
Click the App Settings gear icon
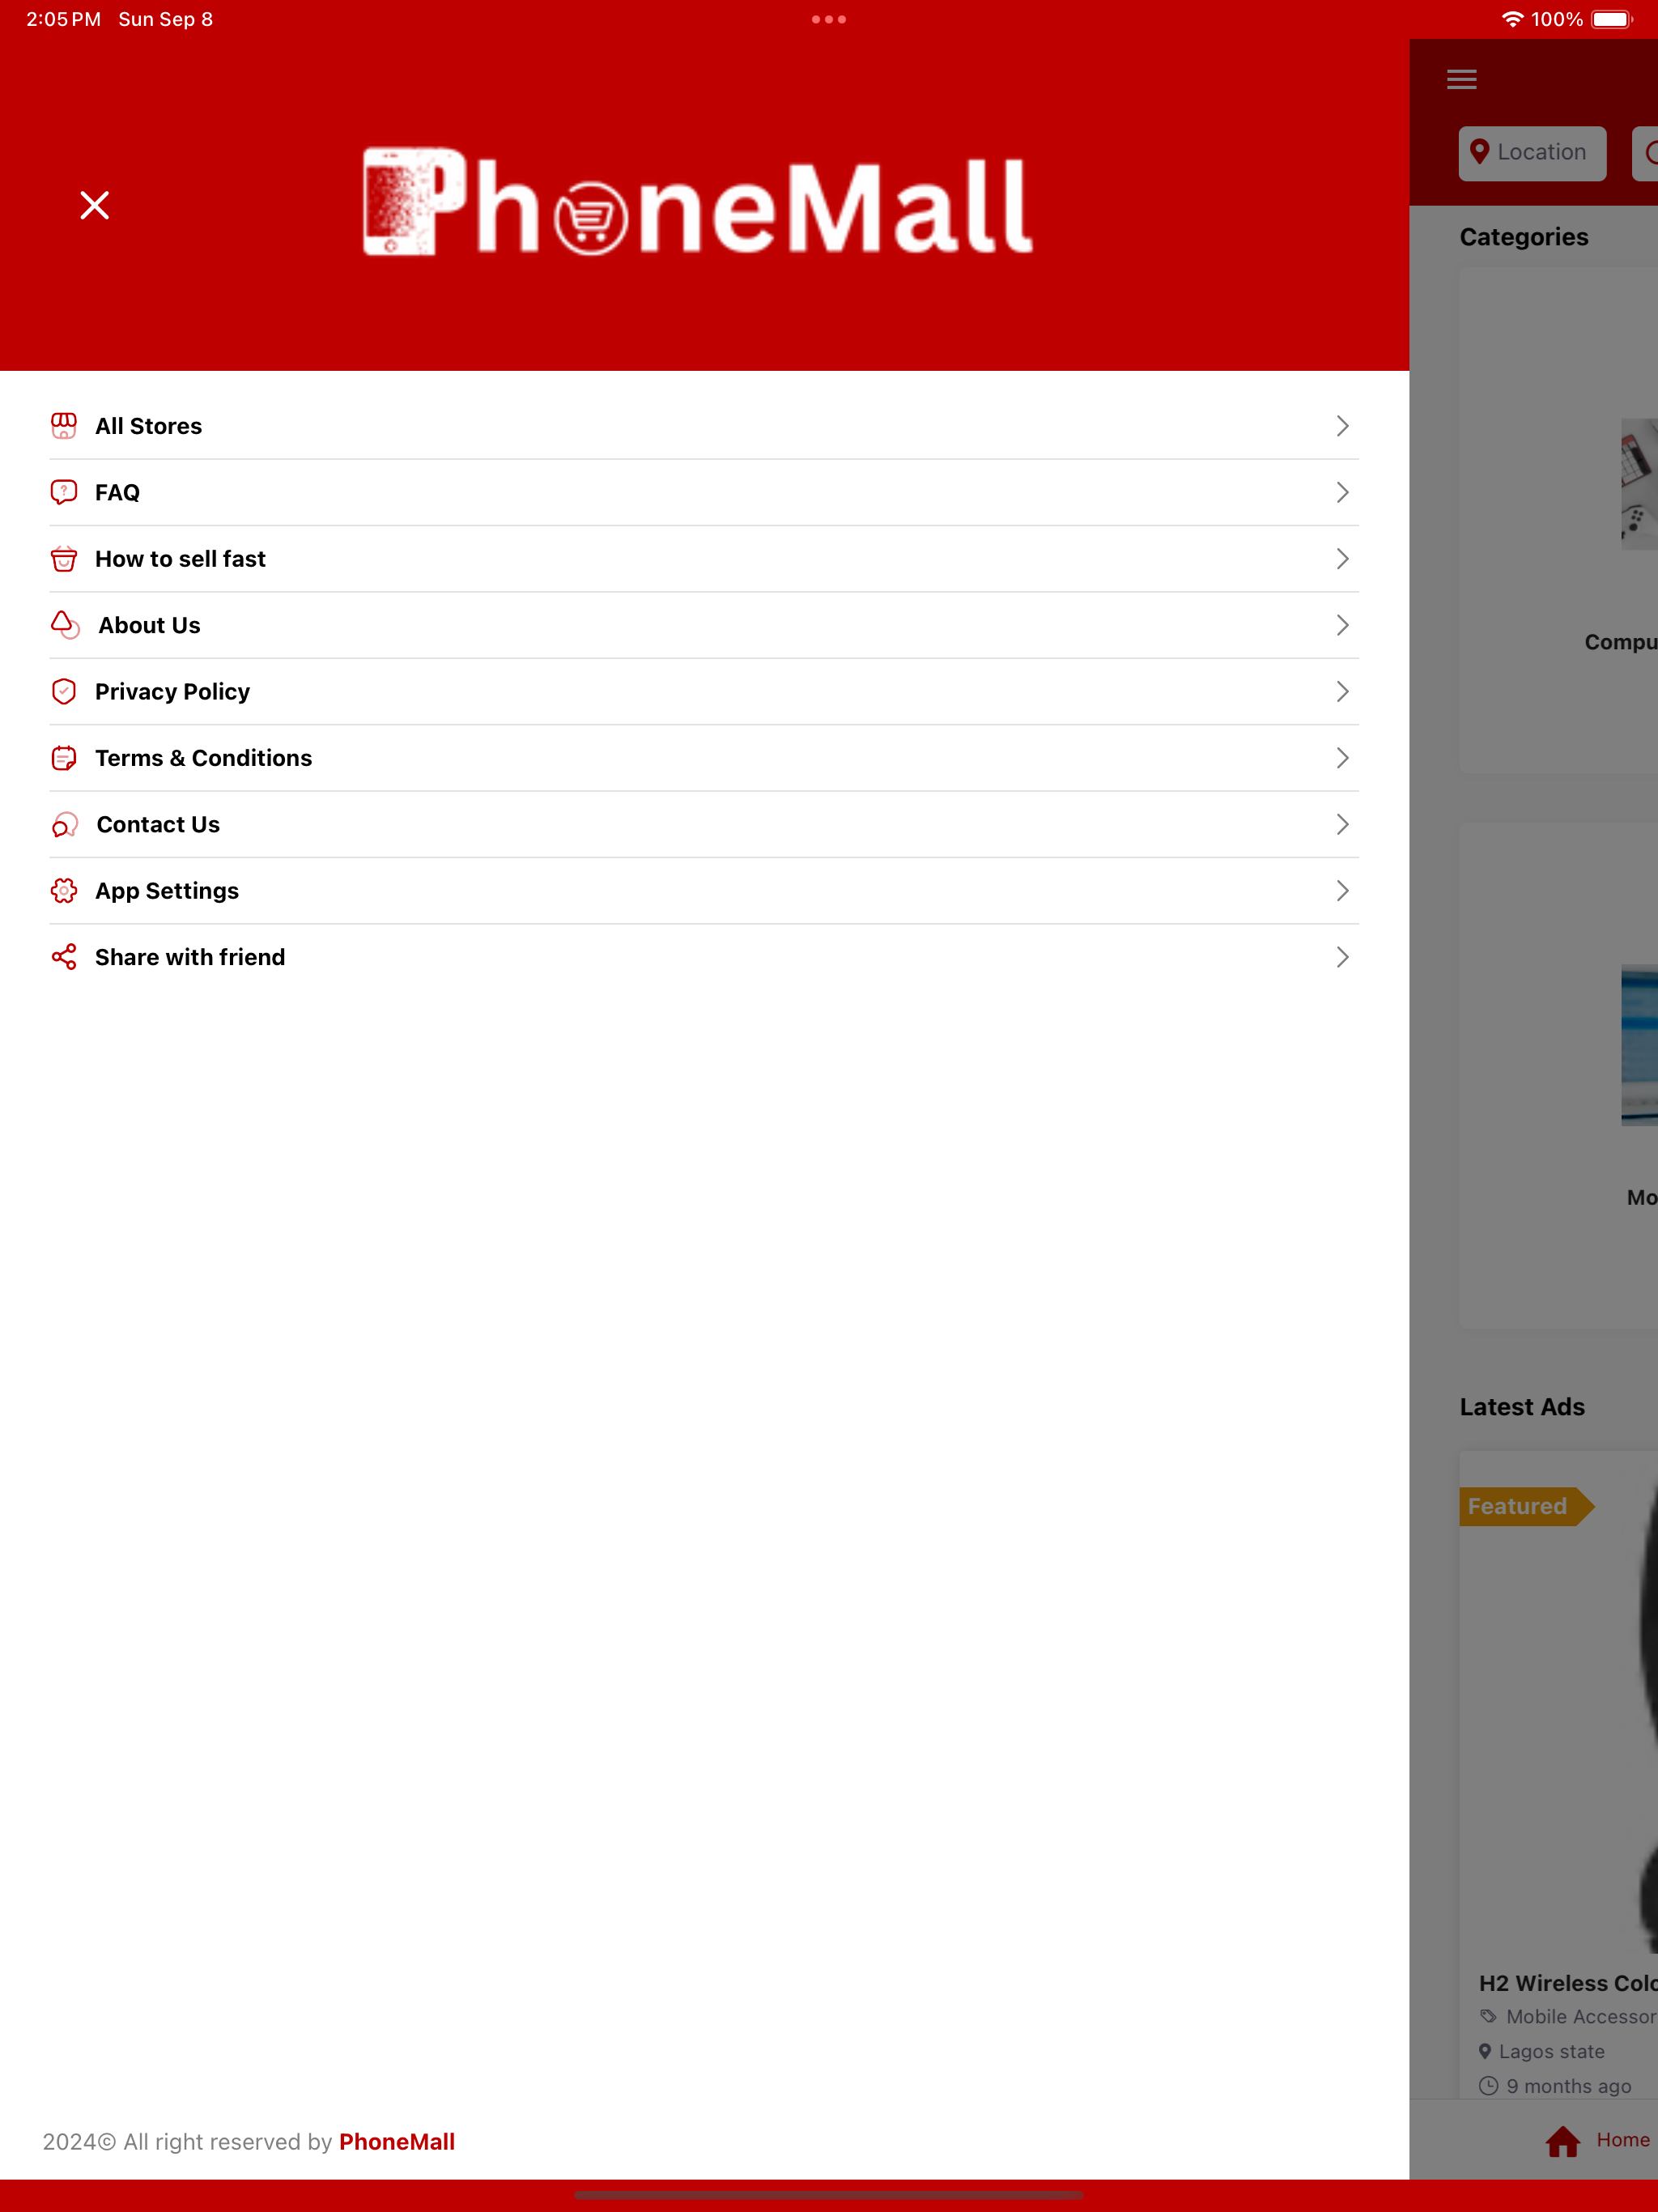(64, 891)
